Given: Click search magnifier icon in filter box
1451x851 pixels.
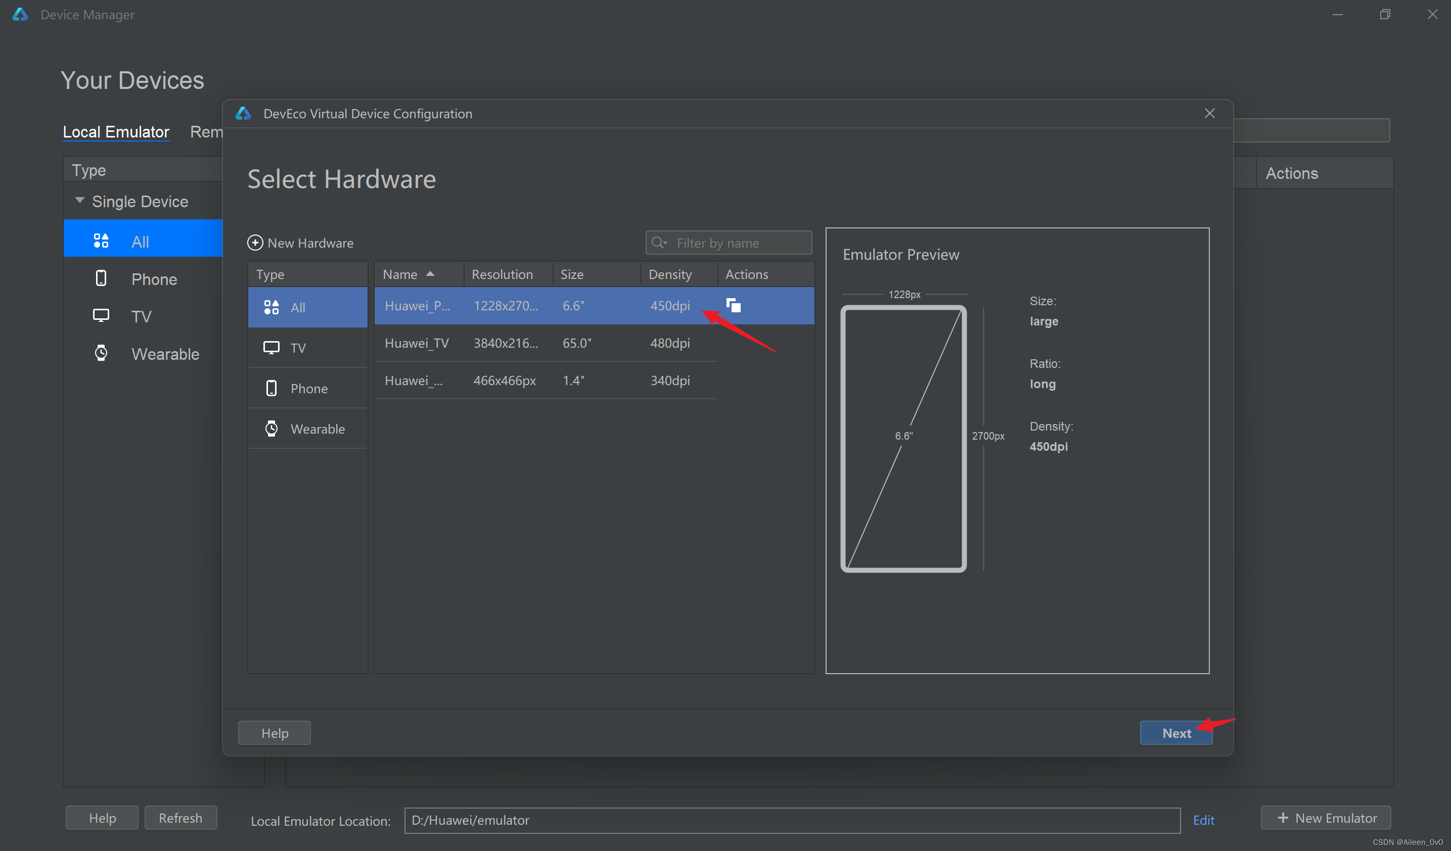Looking at the screenshot, I should pyautogui.click(x=658, y=243).
